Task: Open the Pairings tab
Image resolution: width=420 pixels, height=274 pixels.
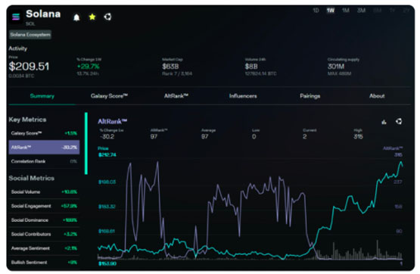Action: click(x=310, y=96)
